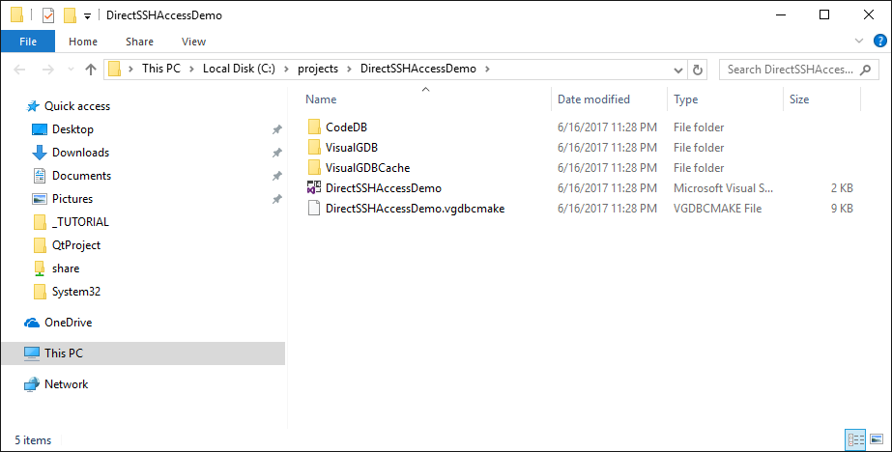Go back with the Back arrow
The width and height of the screenshot is (892, 452).
pyautogui.click(x=20, y=70)
